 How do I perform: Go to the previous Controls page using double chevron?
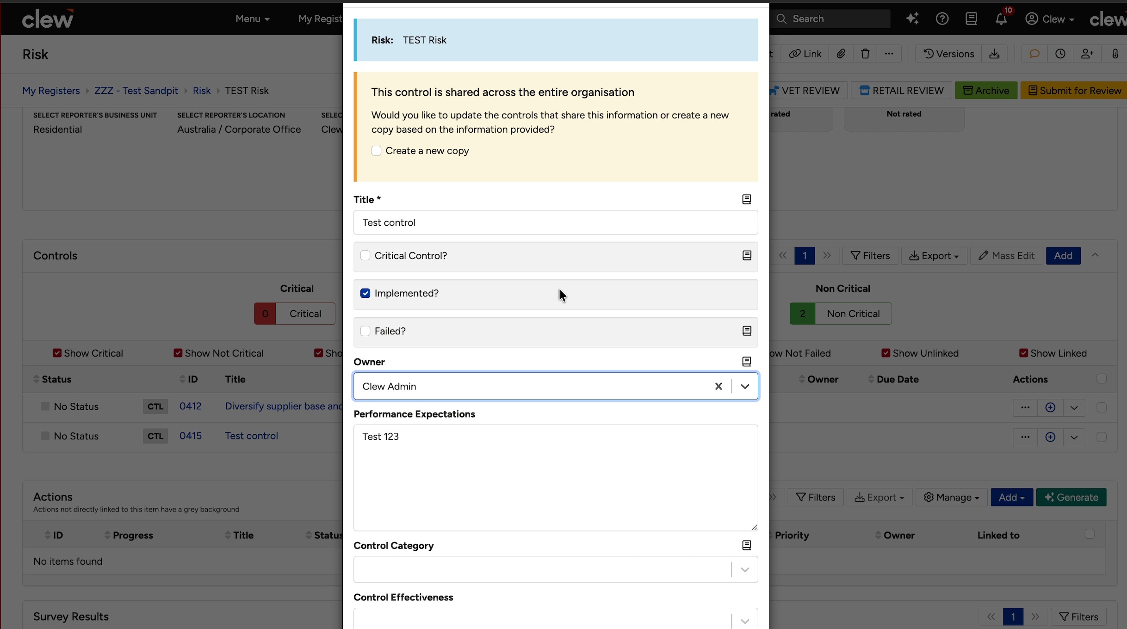pos(783,255)
